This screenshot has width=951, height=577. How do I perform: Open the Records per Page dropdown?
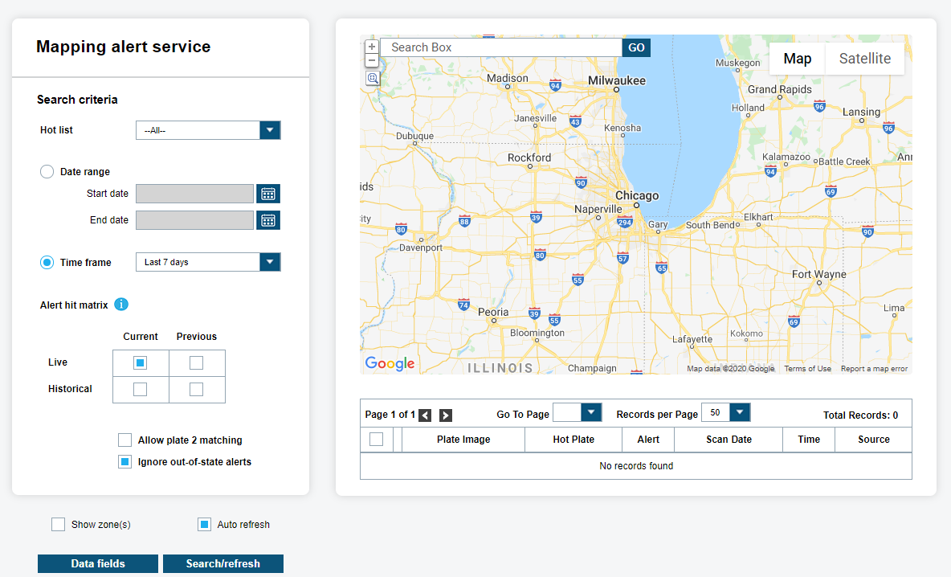739,413
